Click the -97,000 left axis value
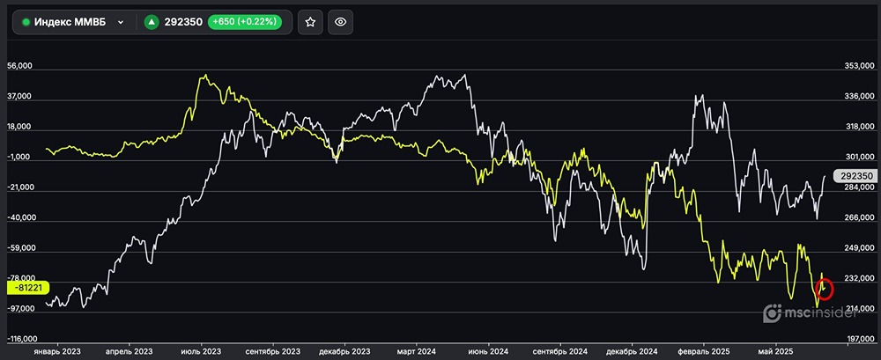The image size is (881, 360). point(19,310)
